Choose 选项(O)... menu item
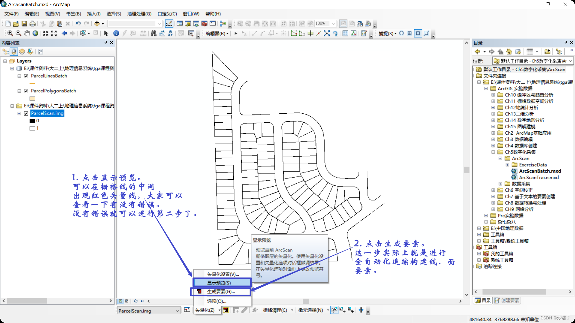Screen dimensions: 575x323 (x=222, y=301)
